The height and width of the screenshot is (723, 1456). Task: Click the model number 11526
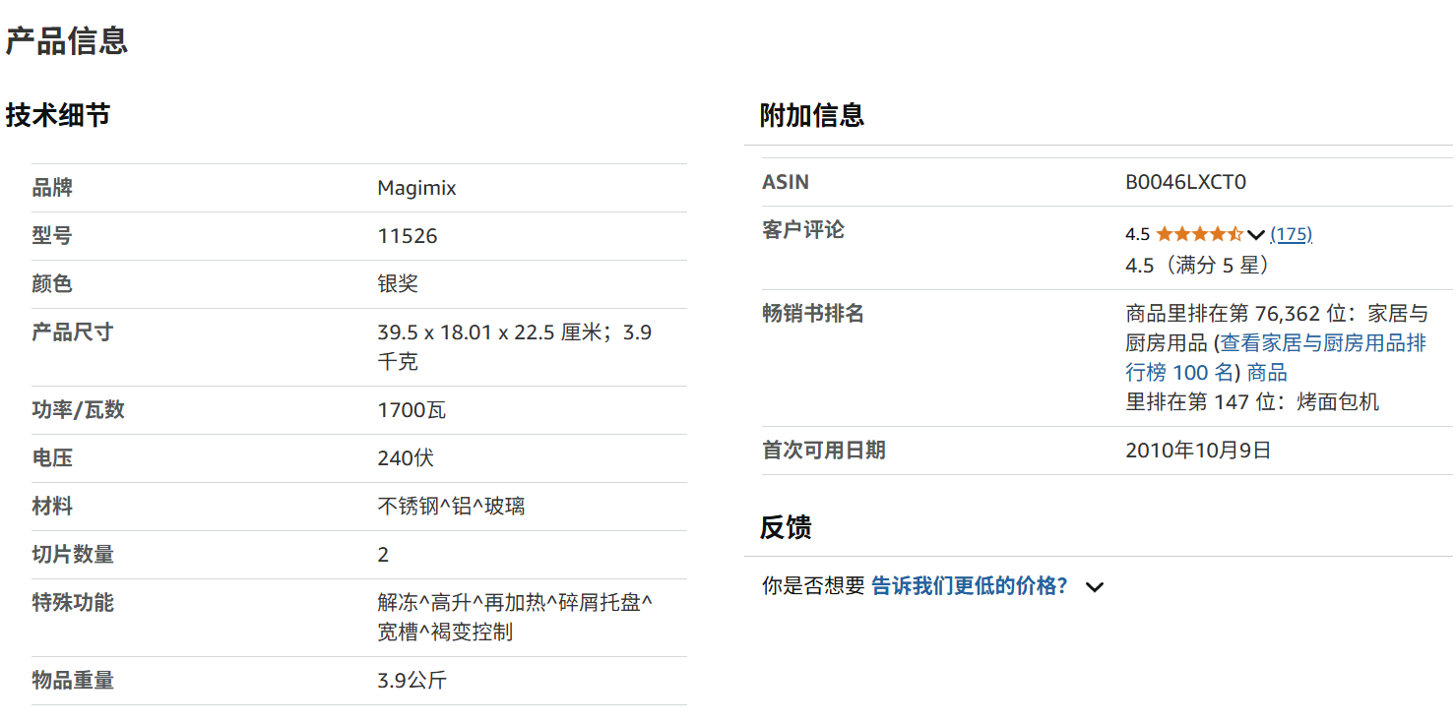[x=407, y=236]
